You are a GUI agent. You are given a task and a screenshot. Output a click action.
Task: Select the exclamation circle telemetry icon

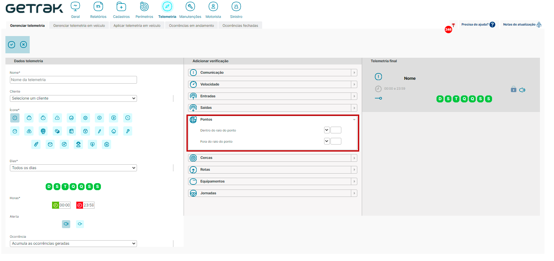coord(15,118)
